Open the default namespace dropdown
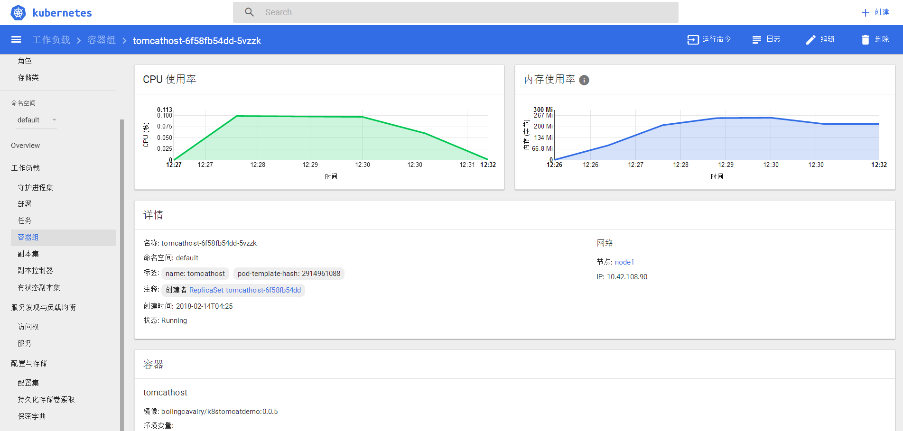The width and height of the screenshot is (903, 431). (37, 120)
